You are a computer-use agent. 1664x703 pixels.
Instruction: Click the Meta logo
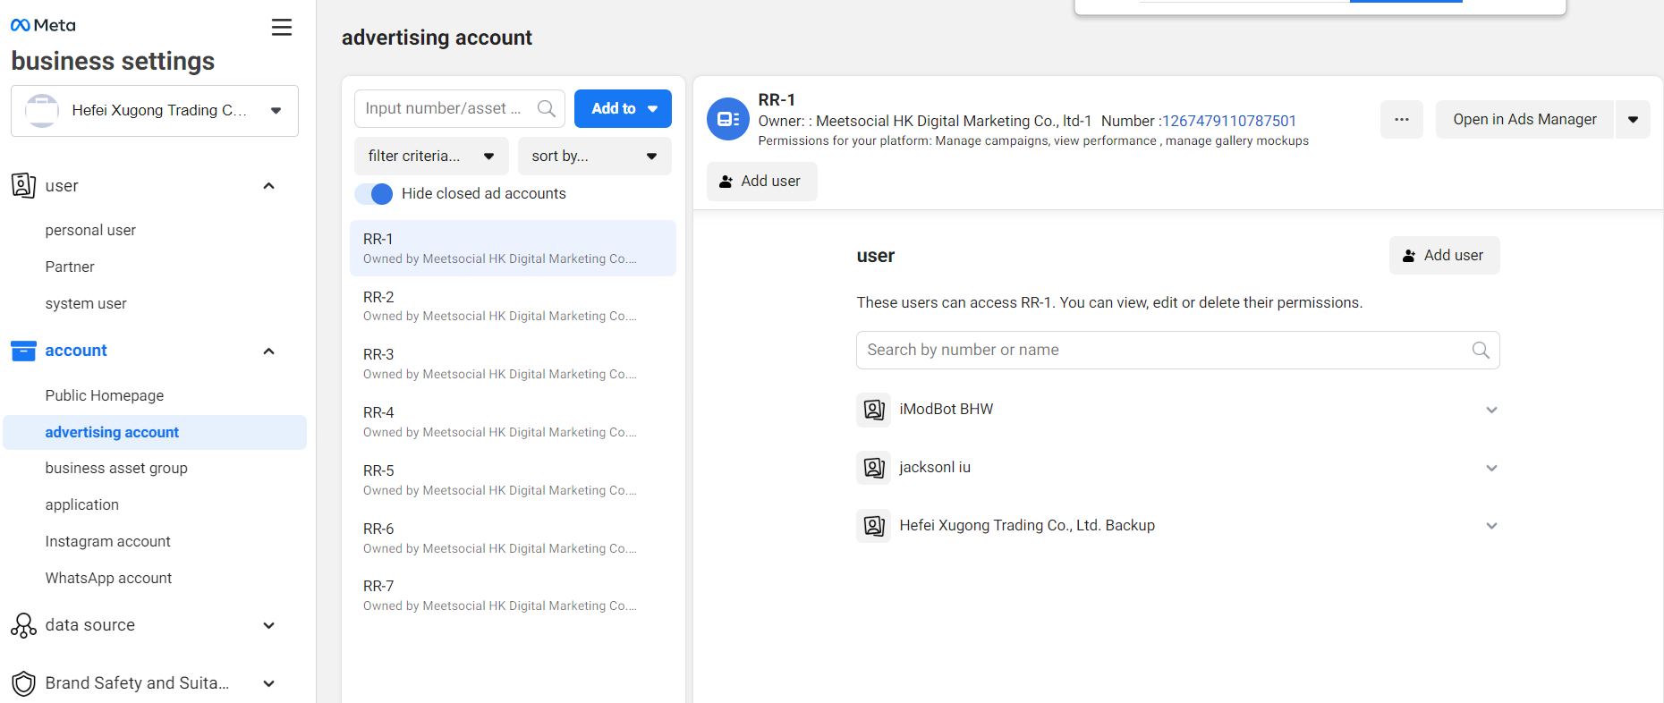[43, 25]
